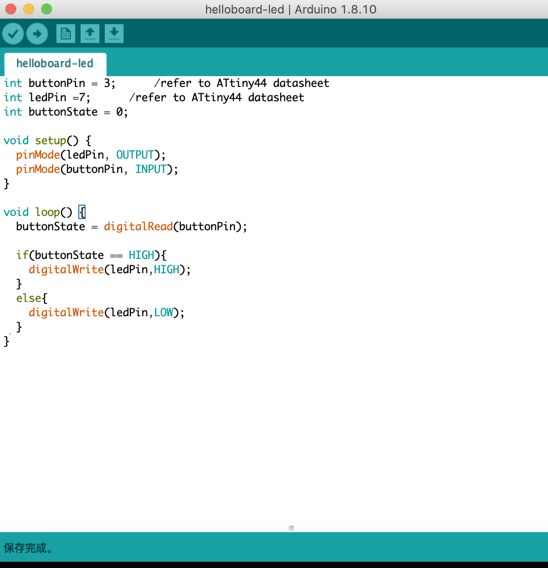
Task: Click 'digitalWrite(ledPin,HIGH);' line
Action: point(110,270)
